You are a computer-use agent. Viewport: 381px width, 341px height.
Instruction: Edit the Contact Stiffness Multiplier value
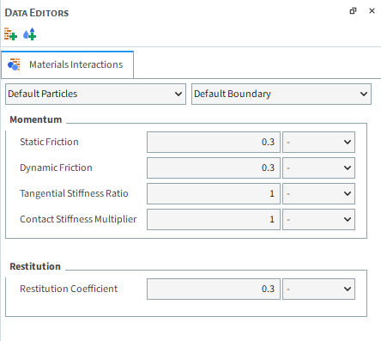click(214, 219)
